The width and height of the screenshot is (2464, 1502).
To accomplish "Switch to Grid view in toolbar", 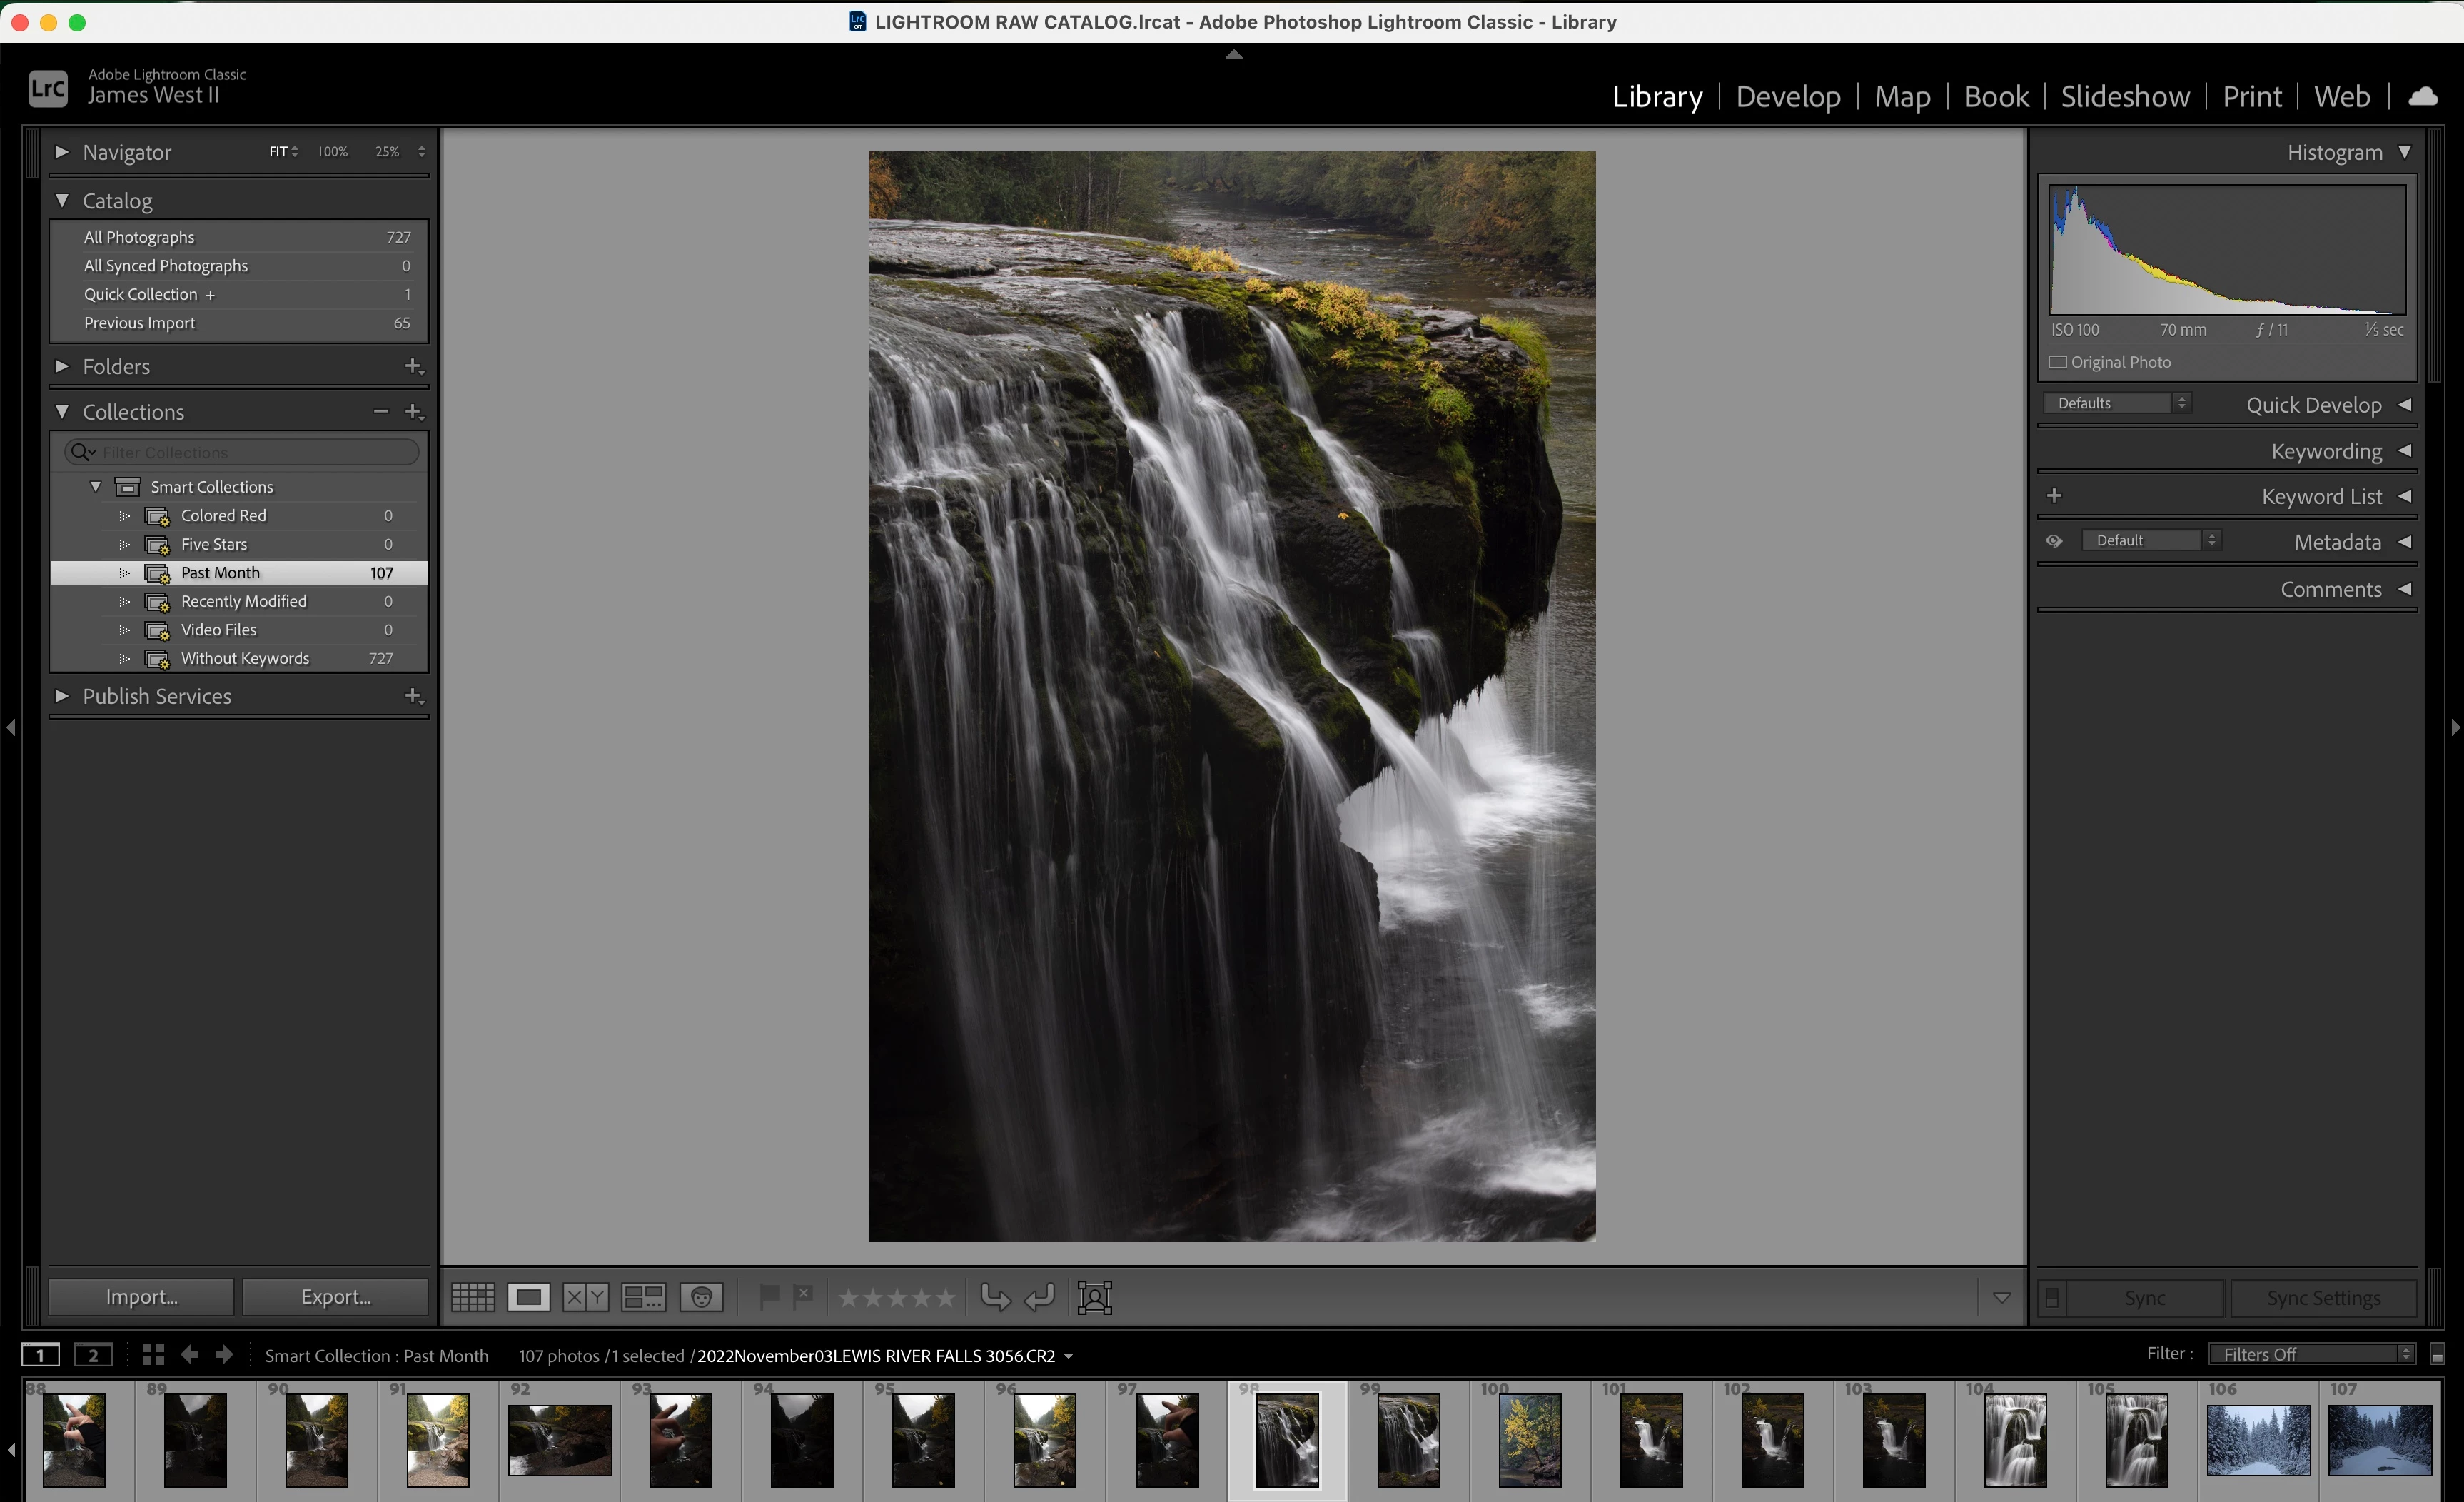I will (472, 1297).
